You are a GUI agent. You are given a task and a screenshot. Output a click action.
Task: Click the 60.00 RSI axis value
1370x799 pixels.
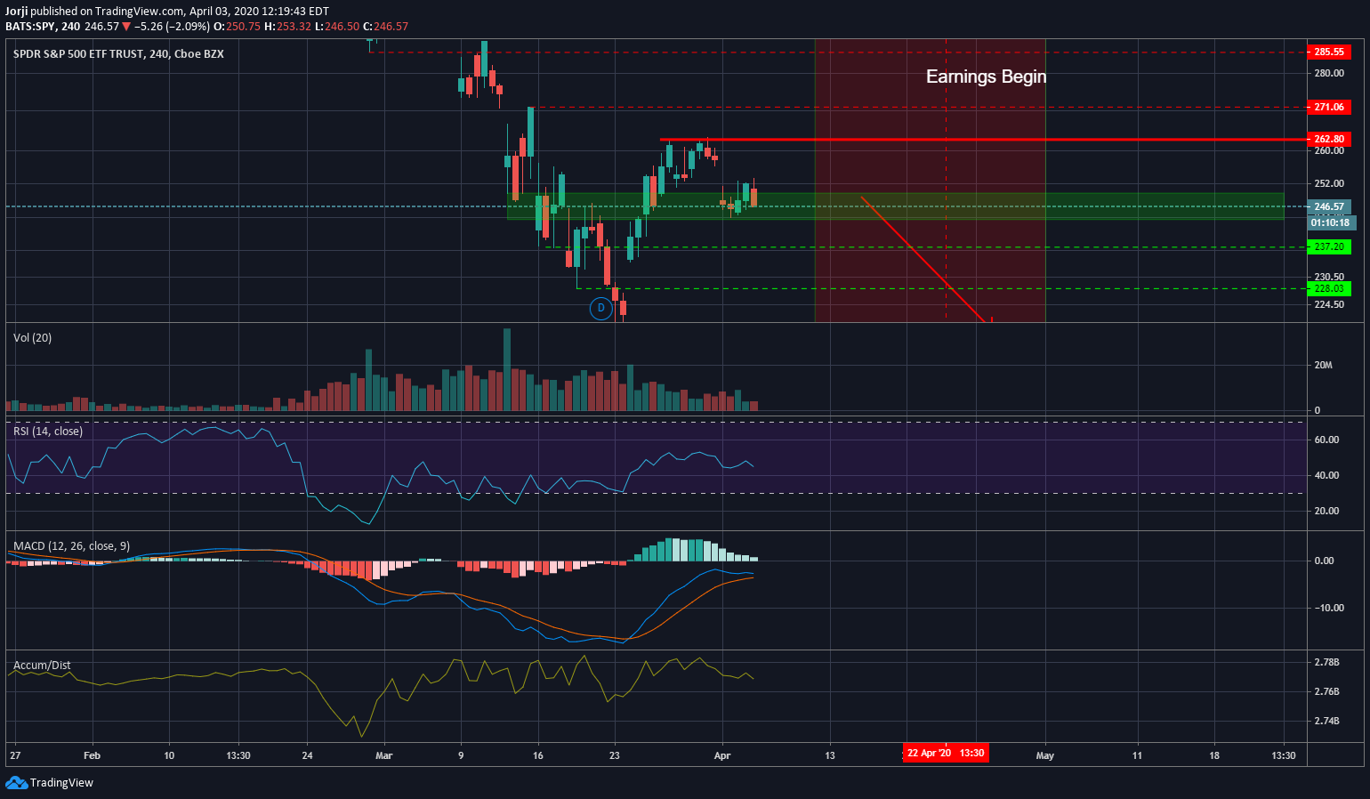pos(1326,440)
